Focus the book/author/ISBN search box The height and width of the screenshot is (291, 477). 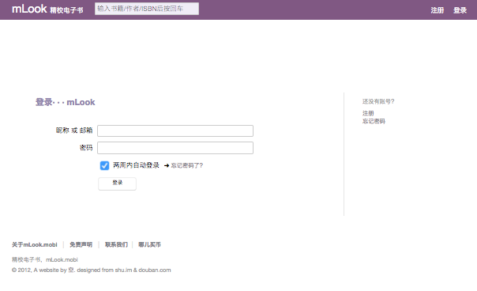point(147,9)
